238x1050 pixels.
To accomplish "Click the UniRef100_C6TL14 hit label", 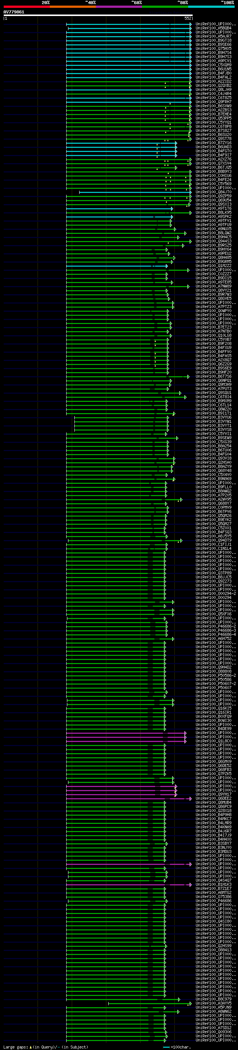I will (x=213, y=405).
